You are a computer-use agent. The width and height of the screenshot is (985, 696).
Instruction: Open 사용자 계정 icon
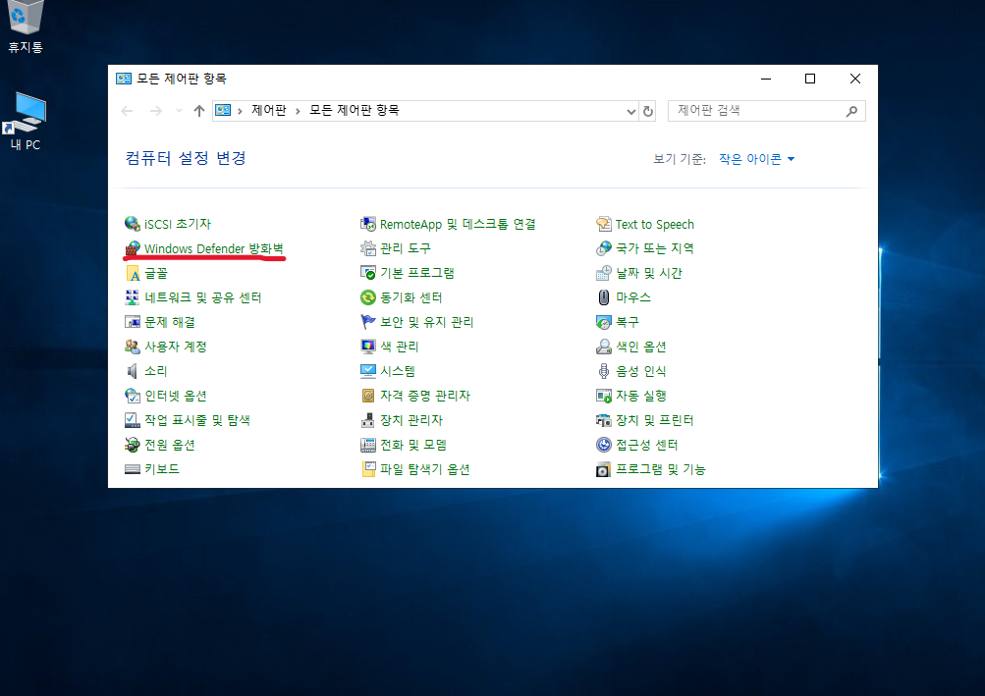click(x=132, y=347)
